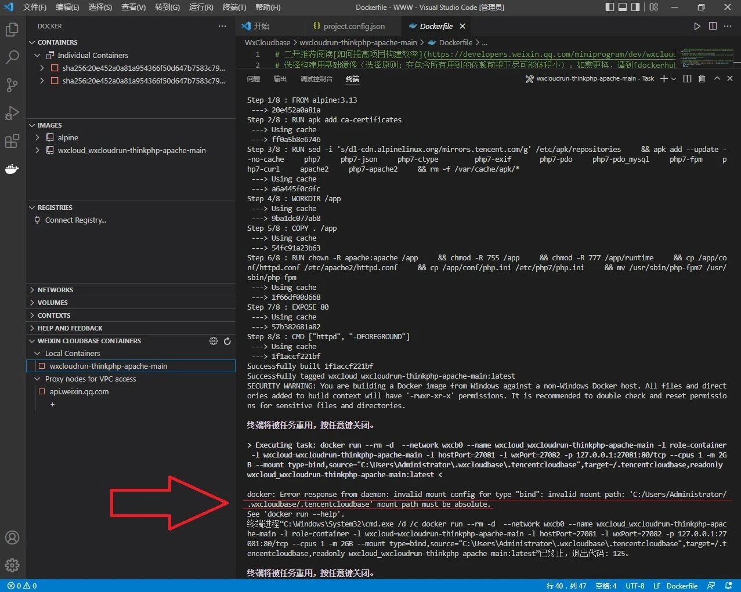The width and height of the screenshot is (741, 592).
Task: Switch to the 输出 panel tab
Action: pos(280,79)
